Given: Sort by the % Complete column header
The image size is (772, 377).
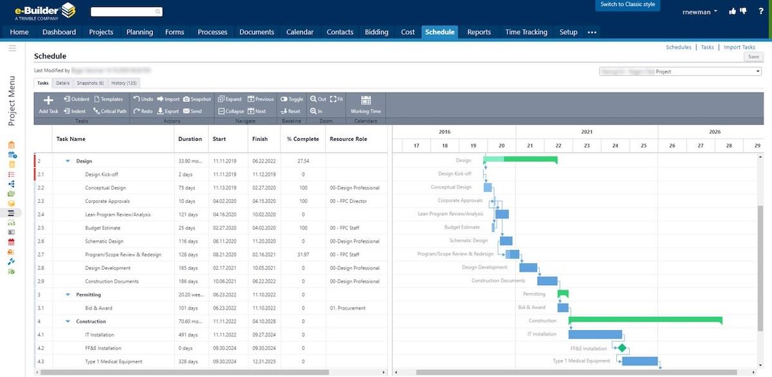Looking at the screenshot, I should pos(302,139).
